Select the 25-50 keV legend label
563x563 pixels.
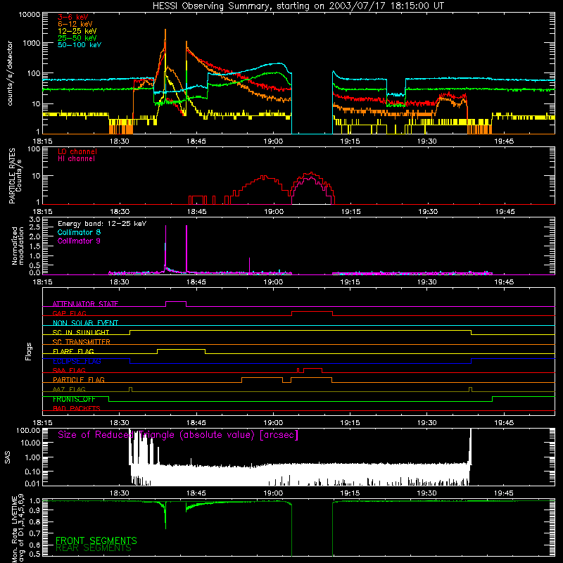tap(77, 38)
